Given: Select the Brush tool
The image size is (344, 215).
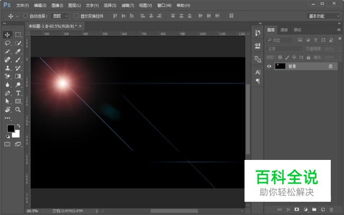Looking at the screenshot, I should tap(18, 60).
